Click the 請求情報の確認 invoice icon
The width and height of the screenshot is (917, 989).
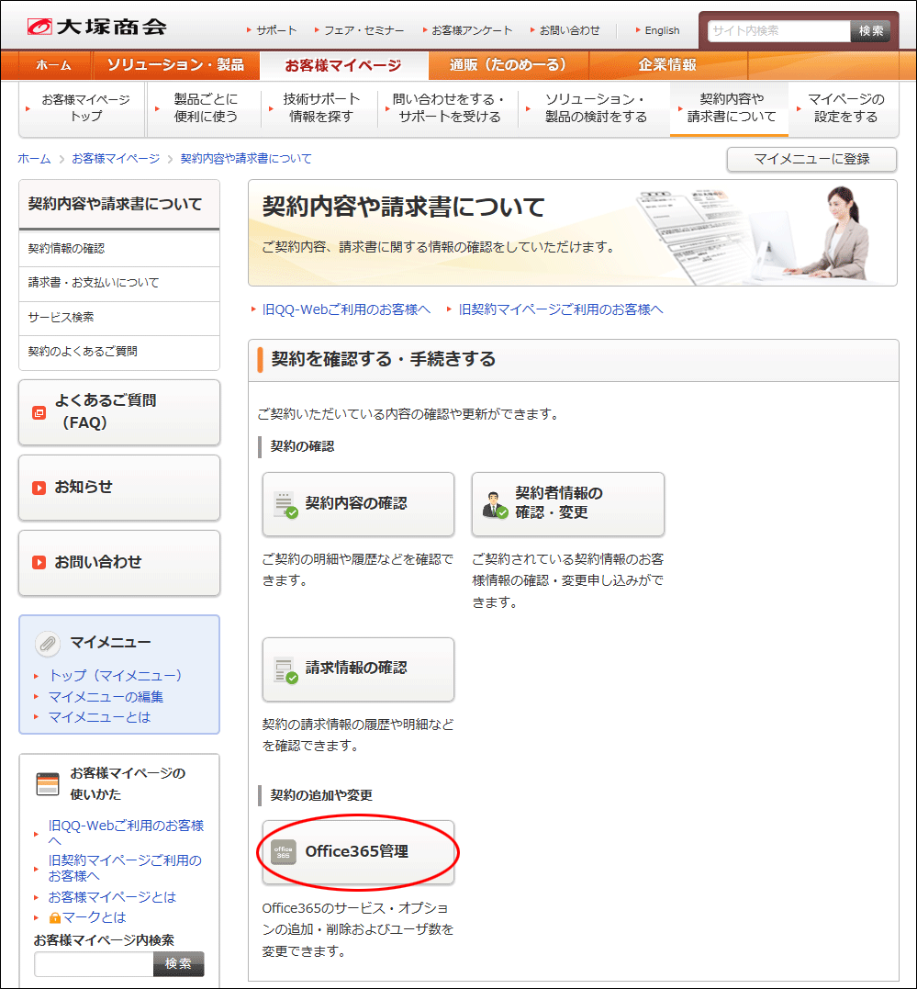285,670
